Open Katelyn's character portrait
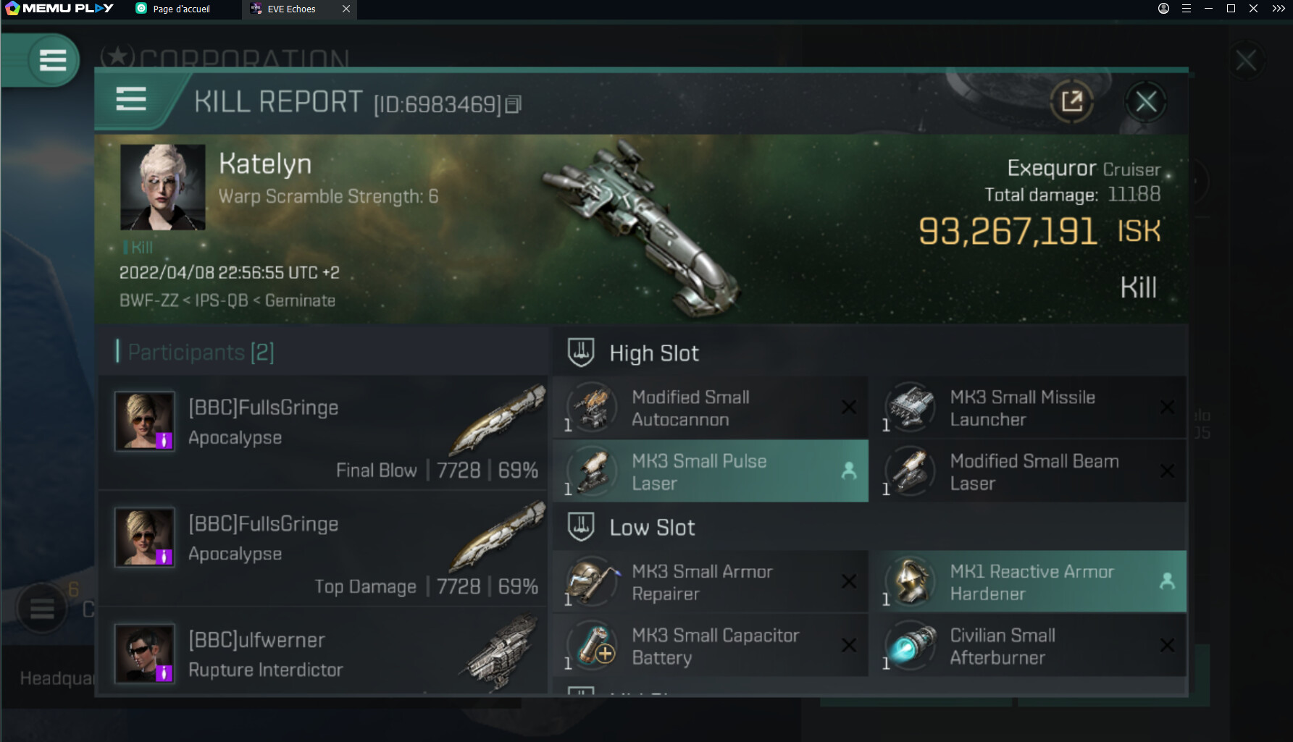 click(162, 187)
